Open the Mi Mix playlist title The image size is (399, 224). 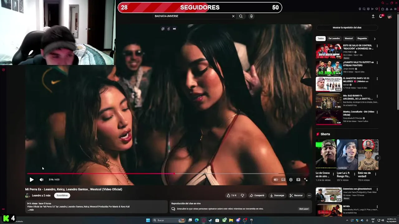(x=347, y=206)
